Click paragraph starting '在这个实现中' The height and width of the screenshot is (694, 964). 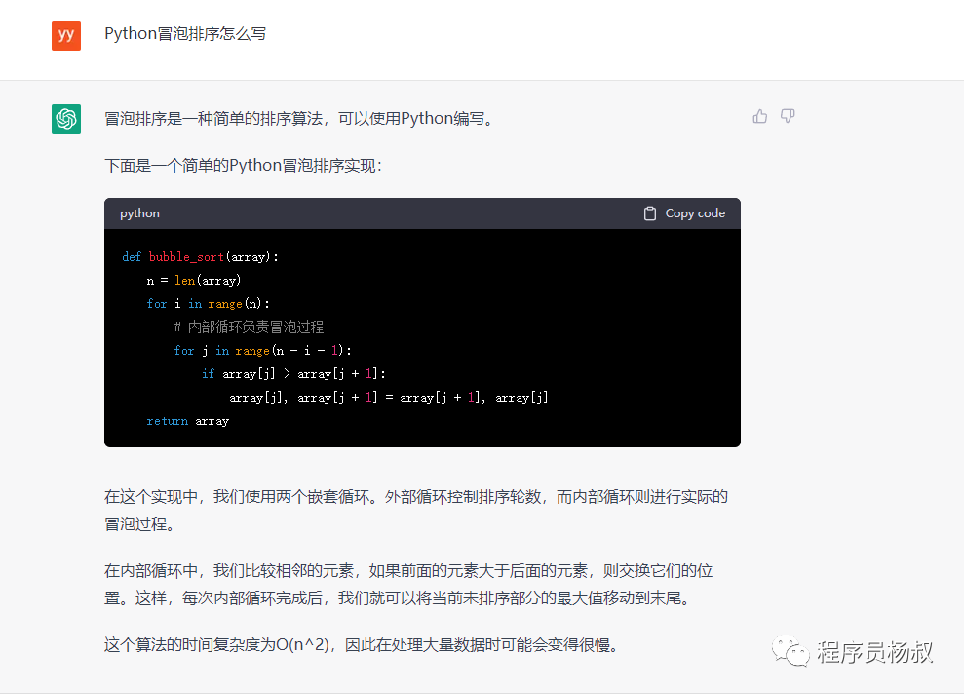[x=416, y=510]
